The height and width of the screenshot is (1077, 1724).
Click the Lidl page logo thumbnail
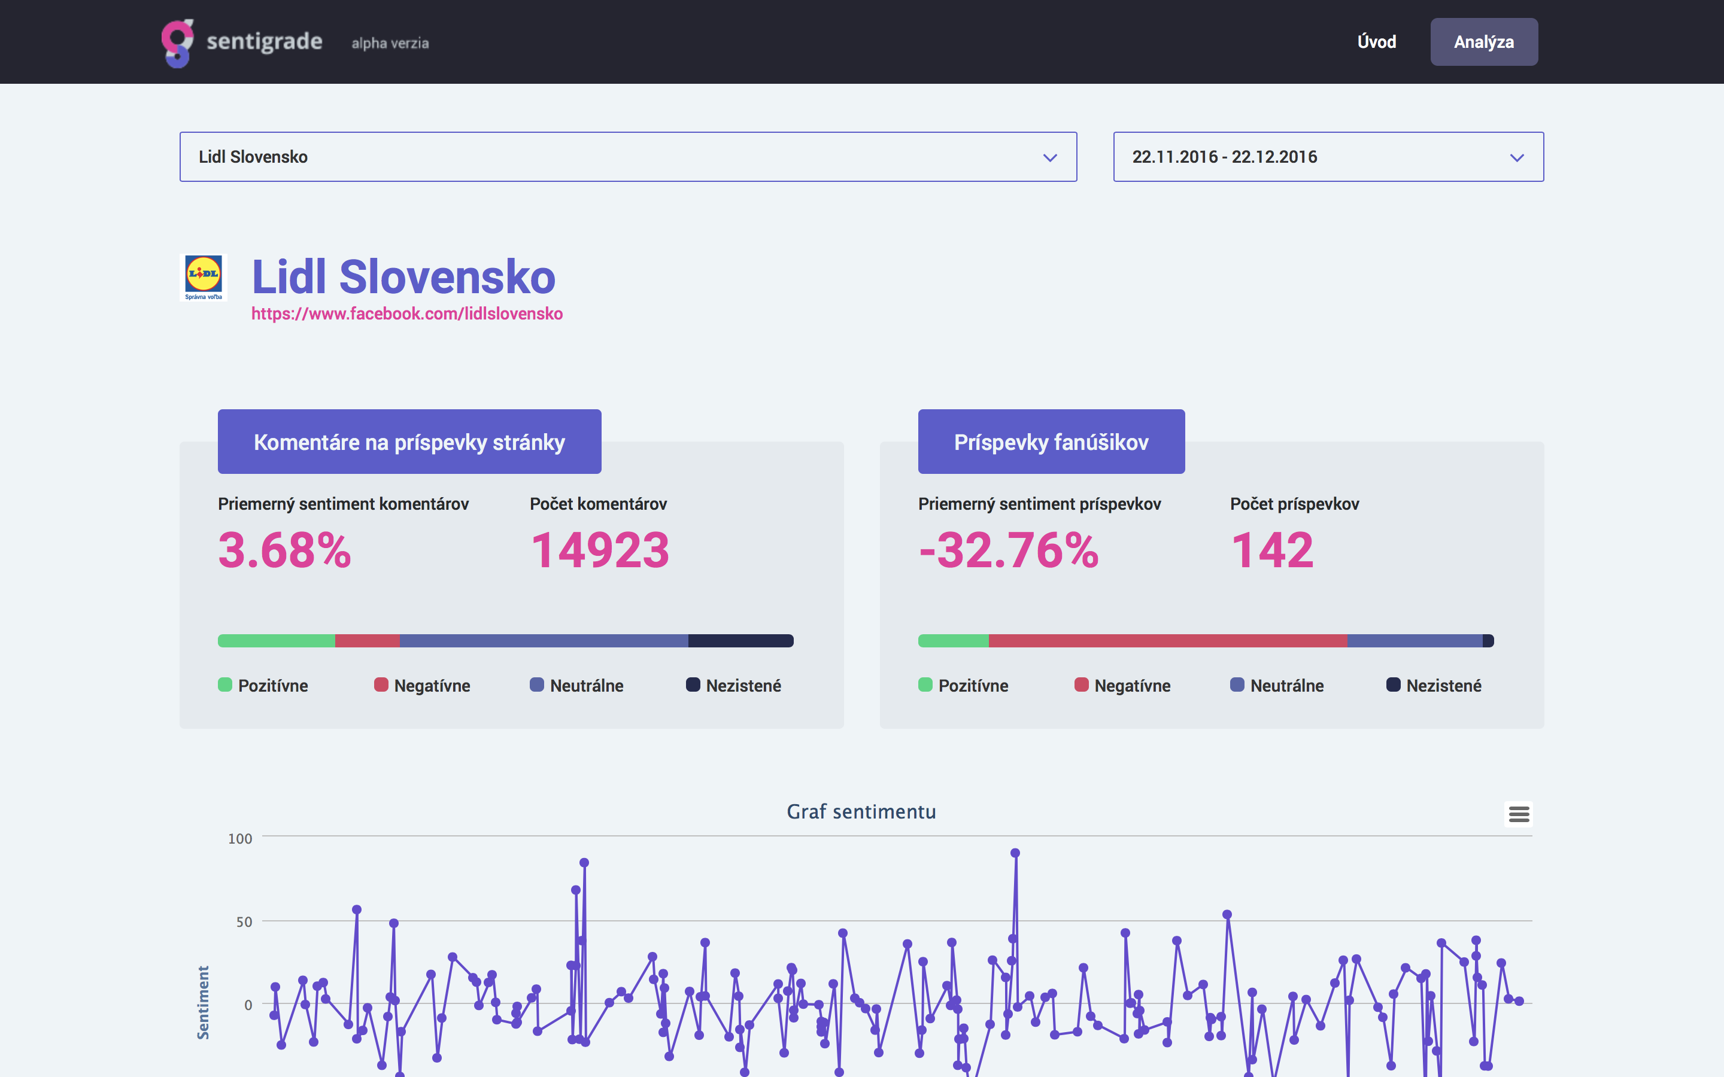coord(203,277)
